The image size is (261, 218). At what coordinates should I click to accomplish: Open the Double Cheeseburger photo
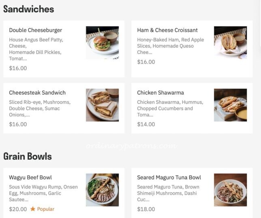coord(102,43)
